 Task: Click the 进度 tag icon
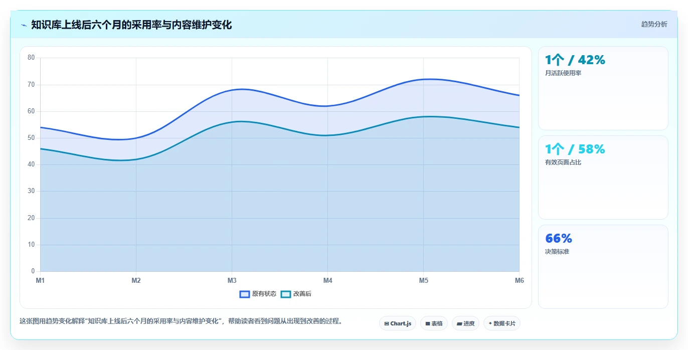[x=459, y=324]
